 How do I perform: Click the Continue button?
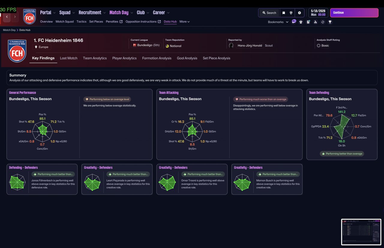point(354,13)
